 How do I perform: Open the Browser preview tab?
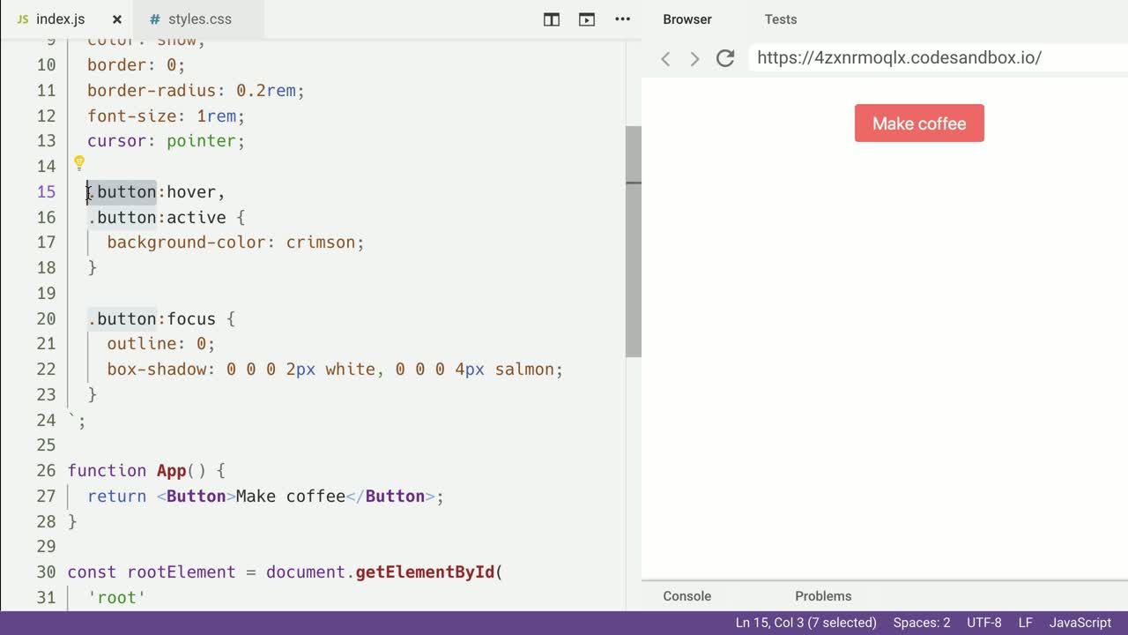pos(687,19)
